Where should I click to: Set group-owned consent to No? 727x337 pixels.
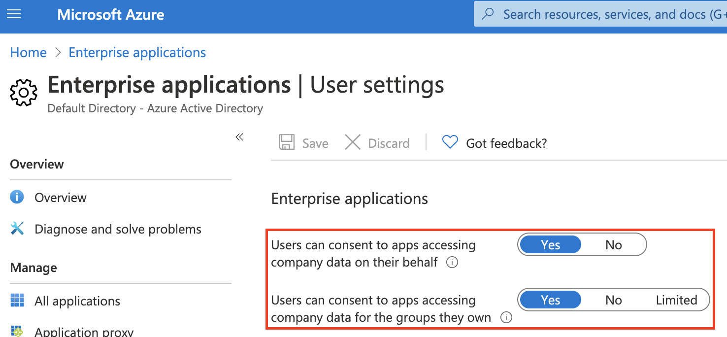pyautogui.click(x=613, y=300)
